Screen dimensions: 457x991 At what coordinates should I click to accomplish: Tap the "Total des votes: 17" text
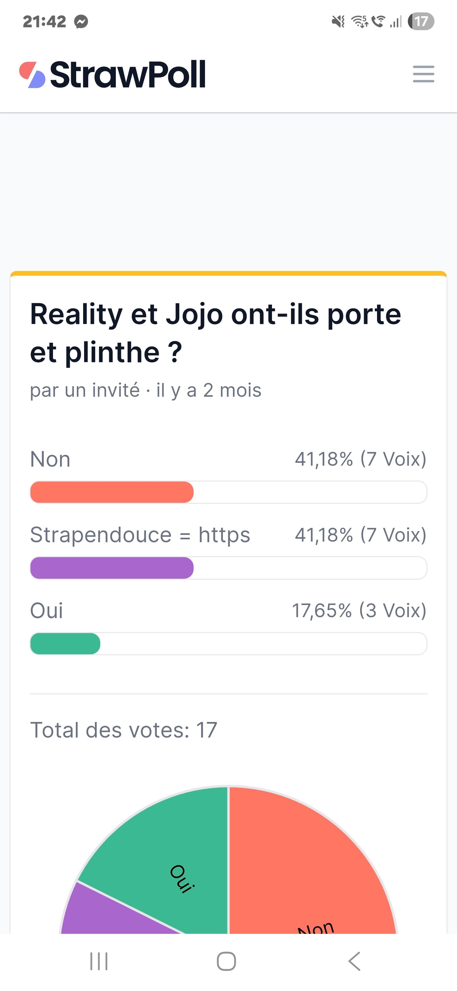[123, 730]
